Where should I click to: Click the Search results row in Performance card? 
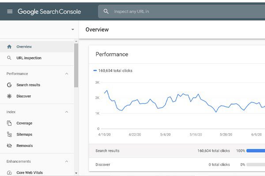tap(177, 151)
